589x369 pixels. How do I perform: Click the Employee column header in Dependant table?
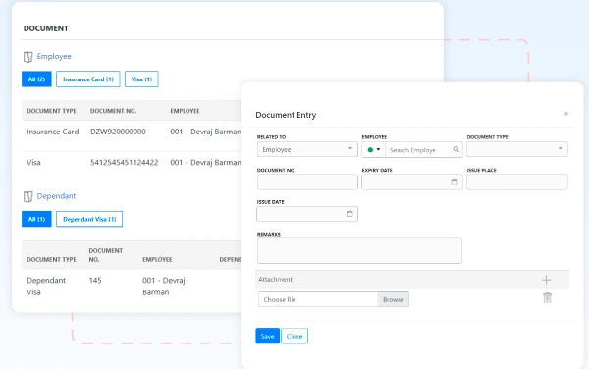click(157, 260)
